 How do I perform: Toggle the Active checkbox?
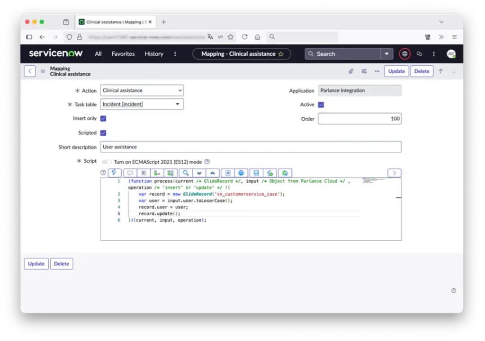tap(321, 105)
